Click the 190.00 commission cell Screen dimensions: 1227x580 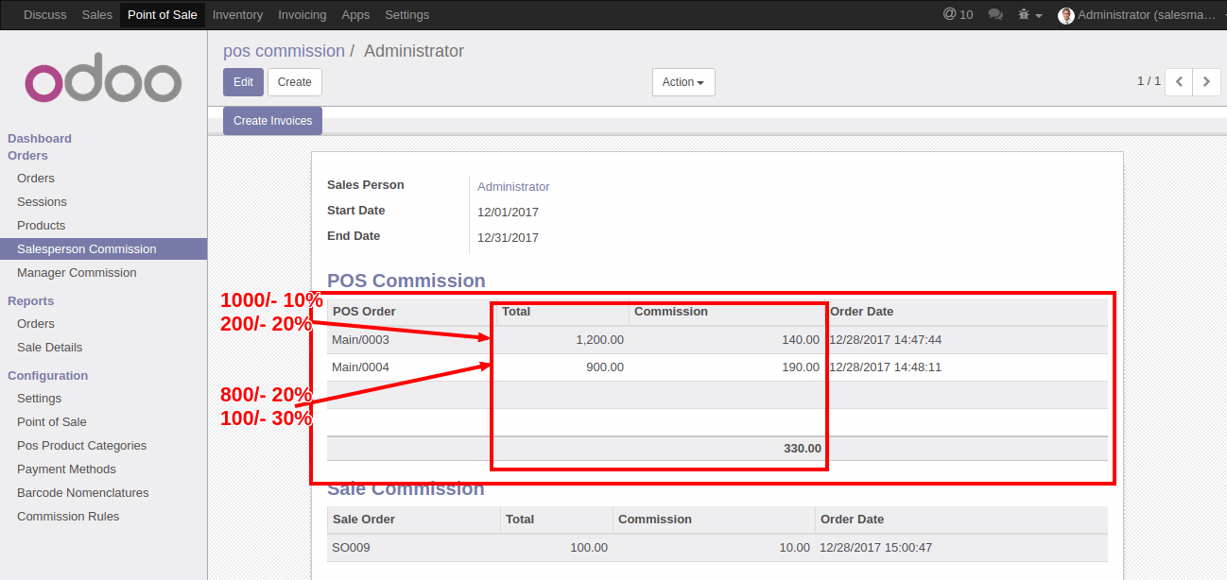(801, 367)
